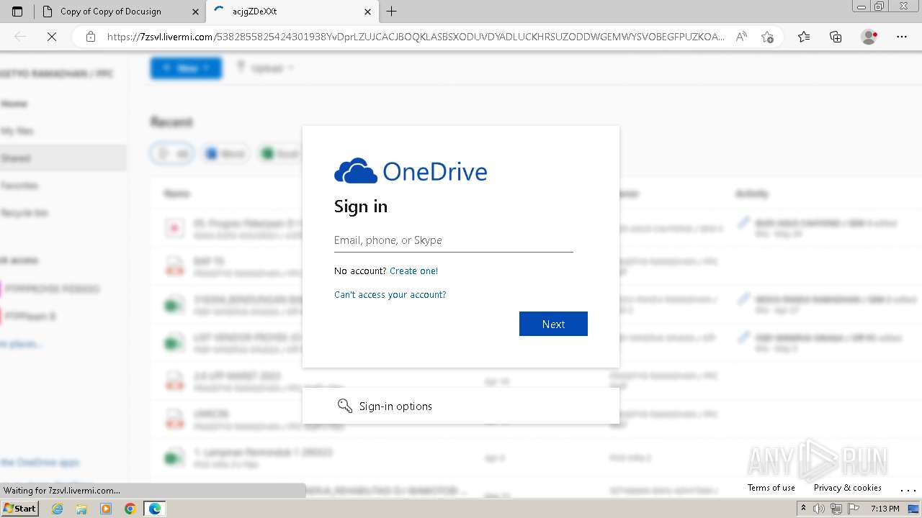Open the 7:13 PM taskbar clock
The height and width of the screenshot is (518, 922).
885,509
